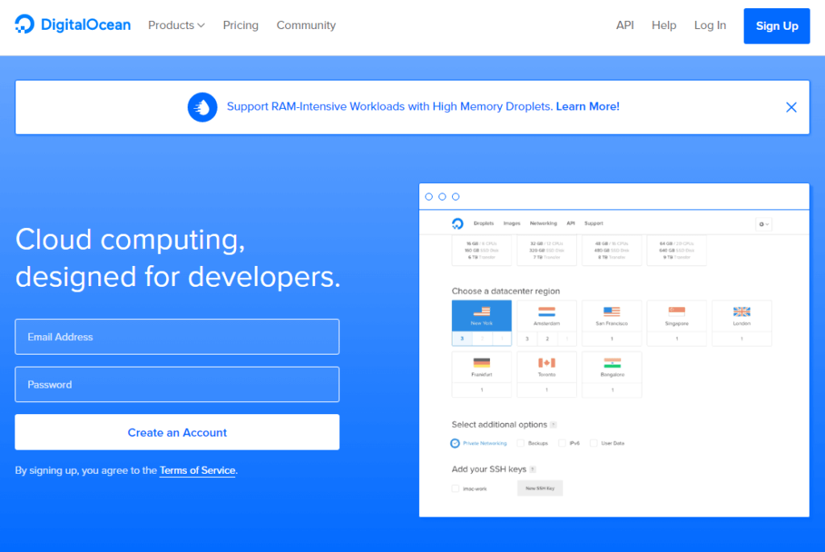Focus the Password field
The width and height of the screenshot is (825, 552).
(x=177, y=384)
